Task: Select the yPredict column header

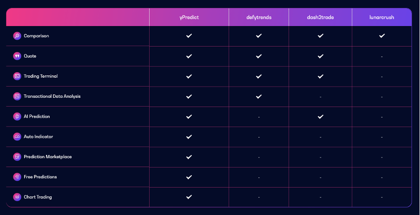Action: tap(189, 17)
